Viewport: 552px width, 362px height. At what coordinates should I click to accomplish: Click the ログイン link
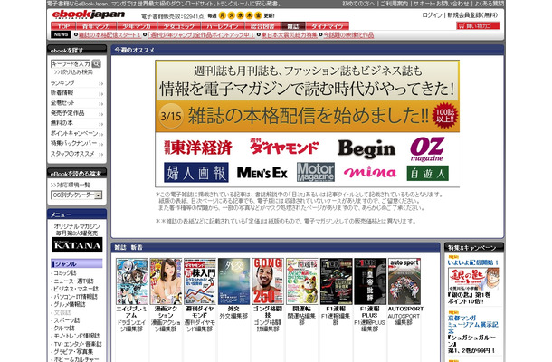(x=432, y=15)
